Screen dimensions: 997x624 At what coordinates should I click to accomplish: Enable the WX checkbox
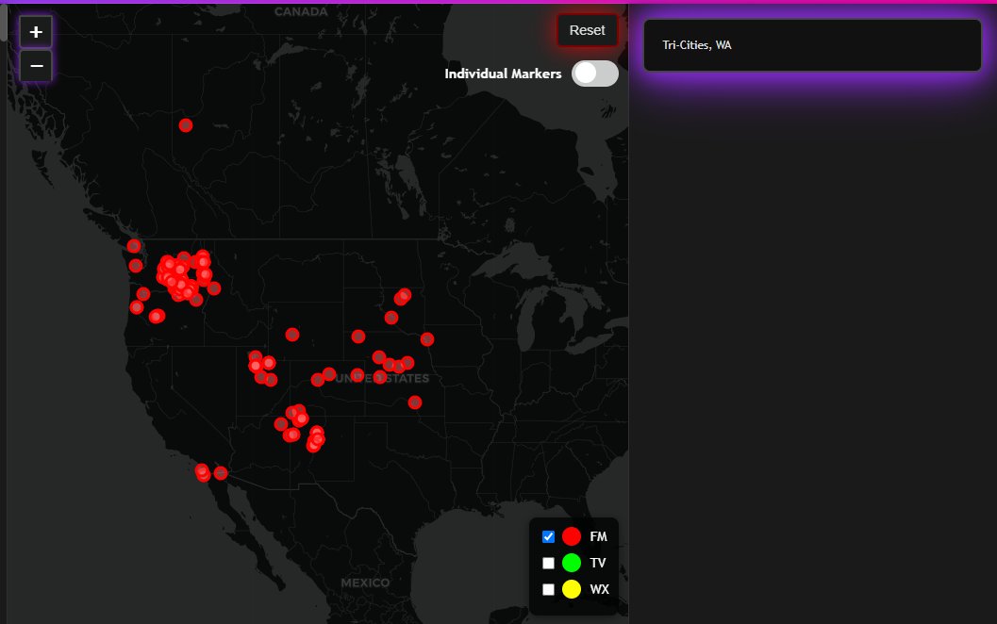tap(548, 590)
